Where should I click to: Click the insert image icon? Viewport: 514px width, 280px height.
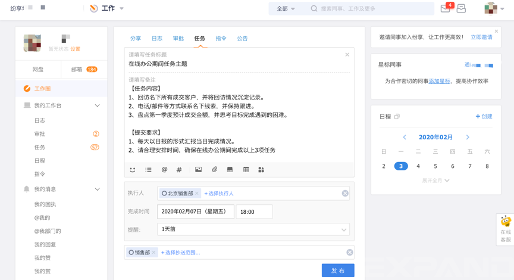(x=199, y=170)
